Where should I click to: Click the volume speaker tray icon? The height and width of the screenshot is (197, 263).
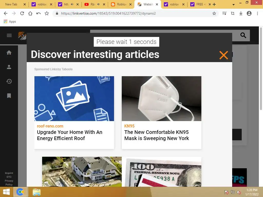(x=239, y=192)
